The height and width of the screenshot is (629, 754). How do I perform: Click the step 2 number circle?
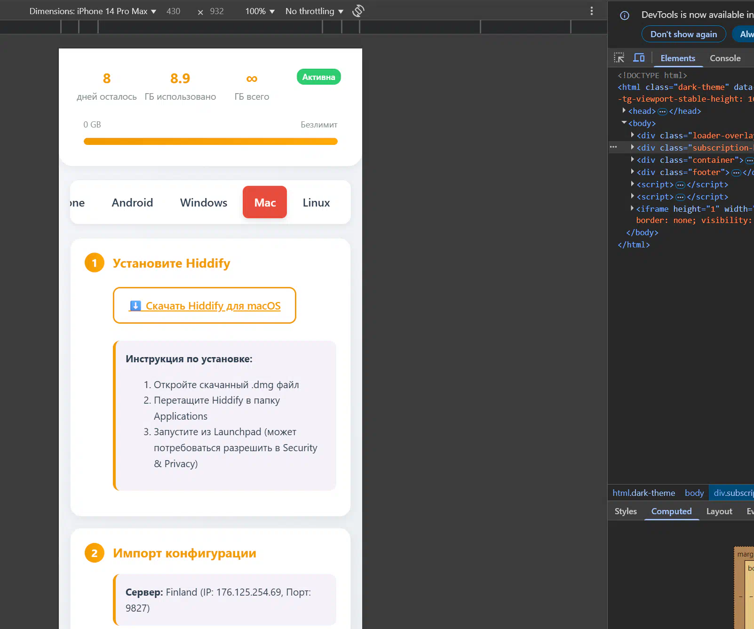coord(95,553)
